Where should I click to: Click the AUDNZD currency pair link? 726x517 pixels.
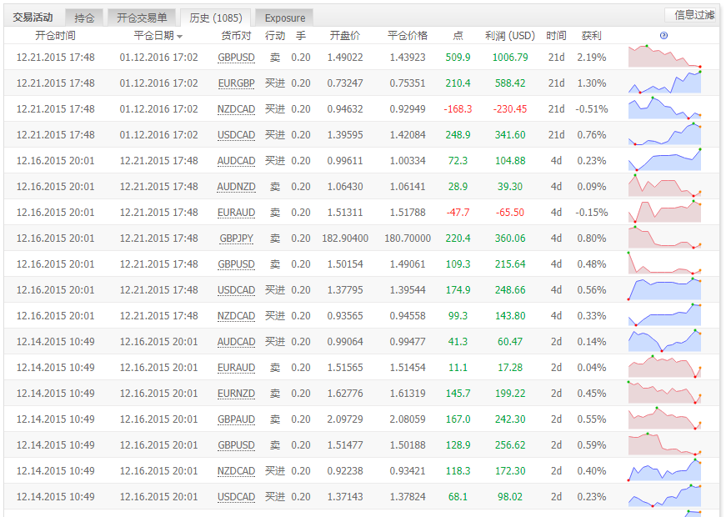pos(236,187)
